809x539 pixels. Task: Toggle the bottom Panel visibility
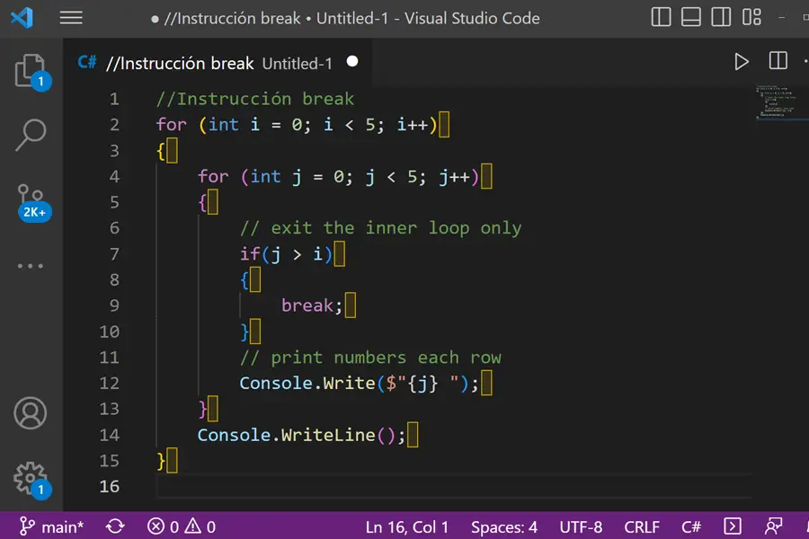click(x=690, y=17)
